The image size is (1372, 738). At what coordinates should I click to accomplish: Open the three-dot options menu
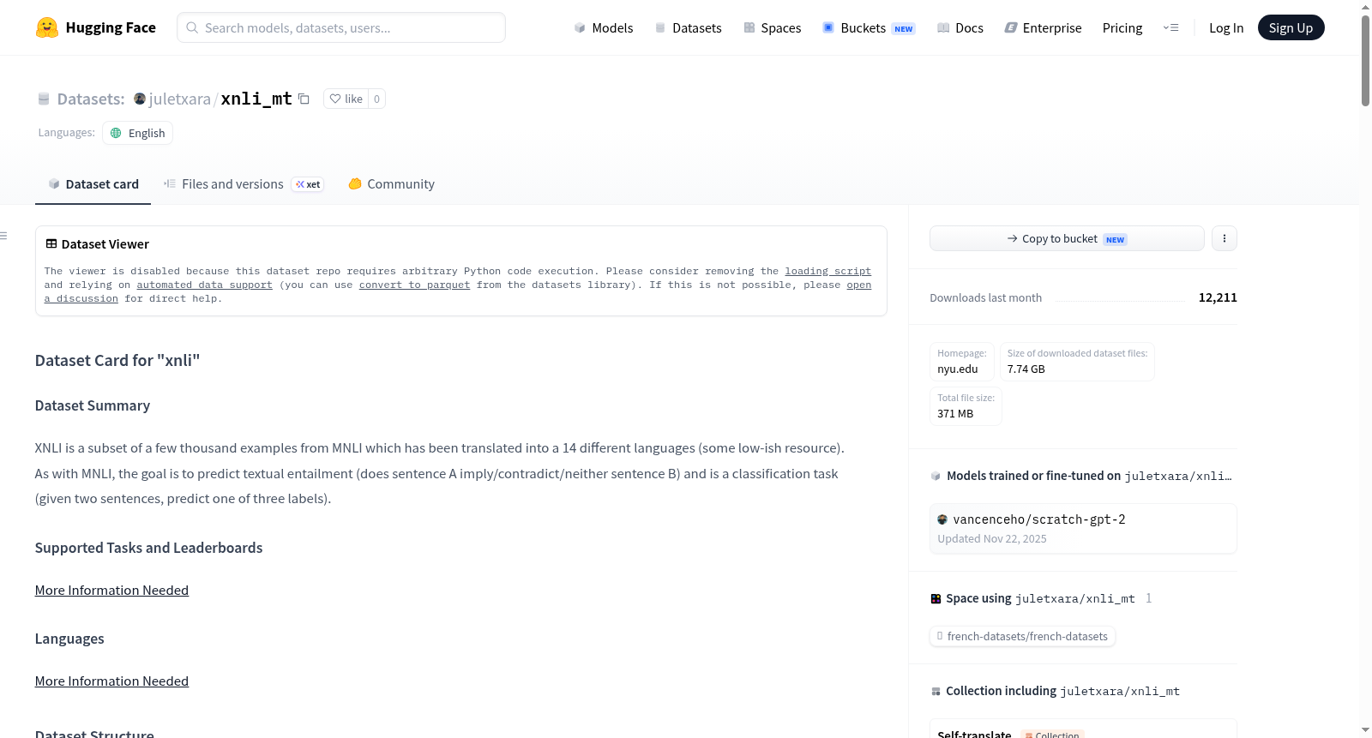pos(1225,238)
